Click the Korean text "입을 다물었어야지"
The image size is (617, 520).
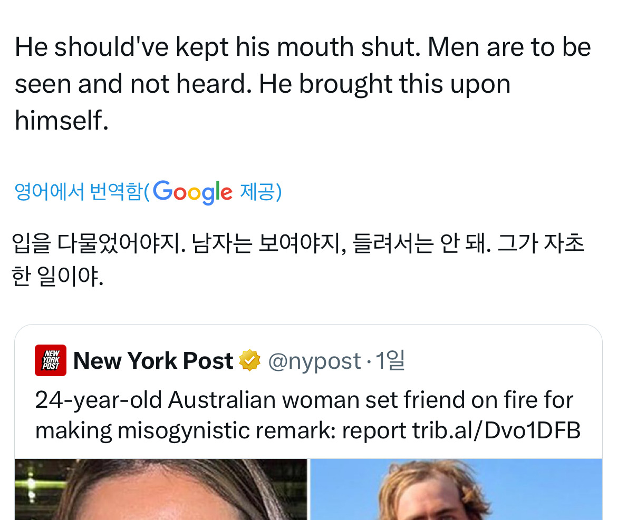point(98,244)
